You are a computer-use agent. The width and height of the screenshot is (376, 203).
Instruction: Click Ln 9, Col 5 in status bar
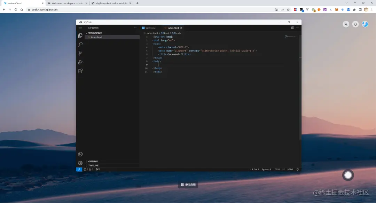pyautogui.click(x=254, y=170)
